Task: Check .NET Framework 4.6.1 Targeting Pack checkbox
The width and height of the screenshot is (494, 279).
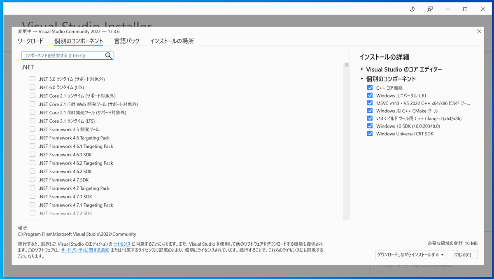Action: pyautogui.click(x=33, y=146)
